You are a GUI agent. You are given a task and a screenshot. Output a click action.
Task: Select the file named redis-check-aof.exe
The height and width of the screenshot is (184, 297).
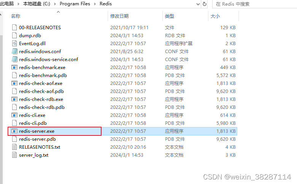click(x=41, y=83)
